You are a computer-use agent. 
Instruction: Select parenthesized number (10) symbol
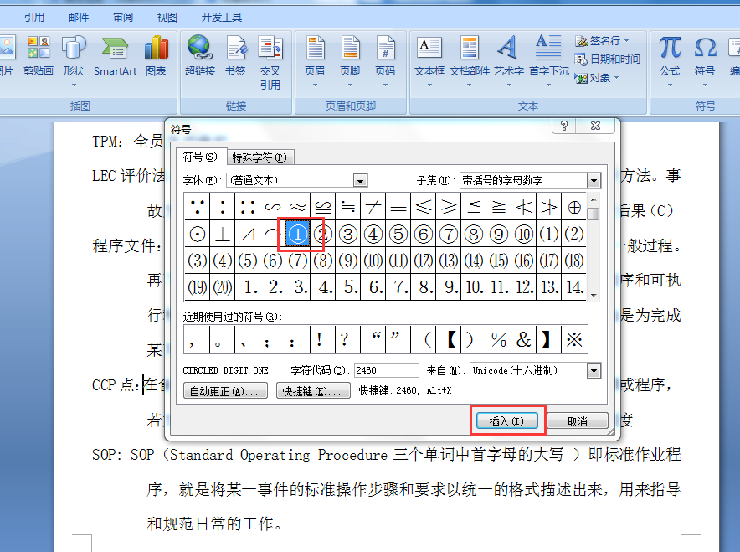[x=373, y=261]
